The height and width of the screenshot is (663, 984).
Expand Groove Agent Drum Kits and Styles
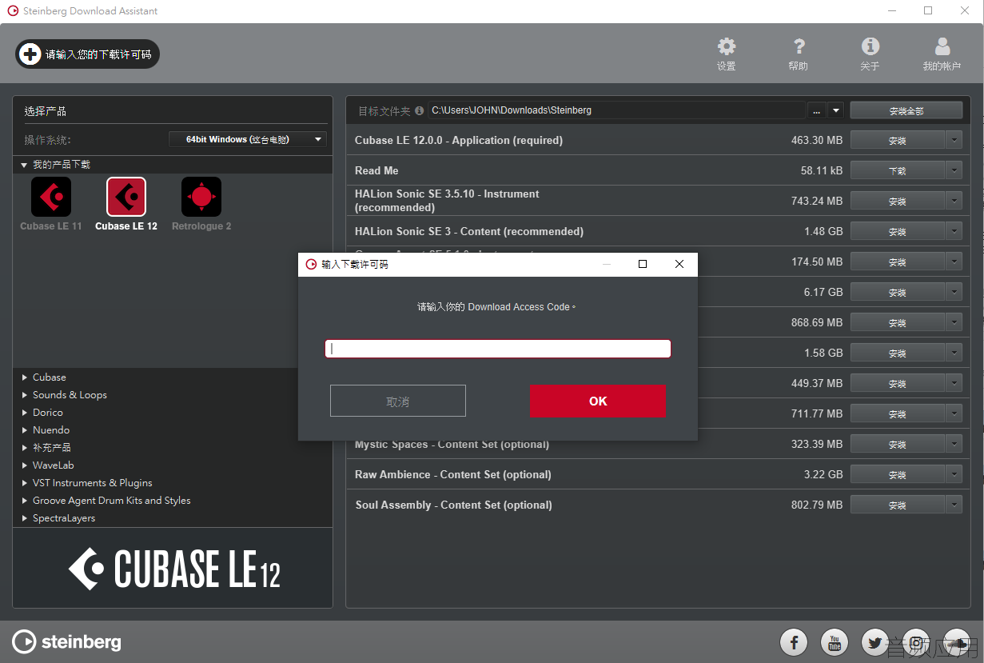[x=25, y=501]
